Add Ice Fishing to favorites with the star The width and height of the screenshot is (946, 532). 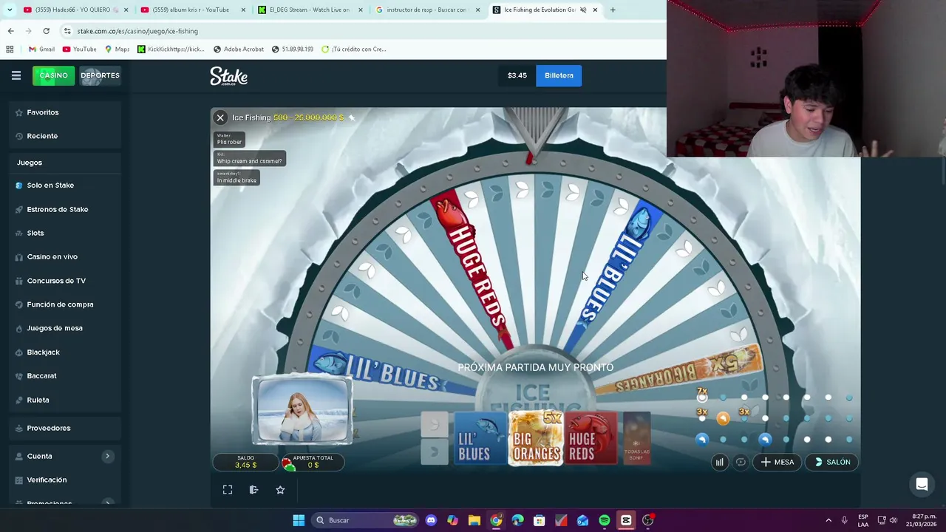[x=280, y=490]
